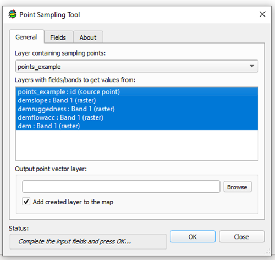The width and height of the screenshot is (275, 260).
Task: Select the demslope : Band 1 raster entry
Action: (x=137, y=100)
